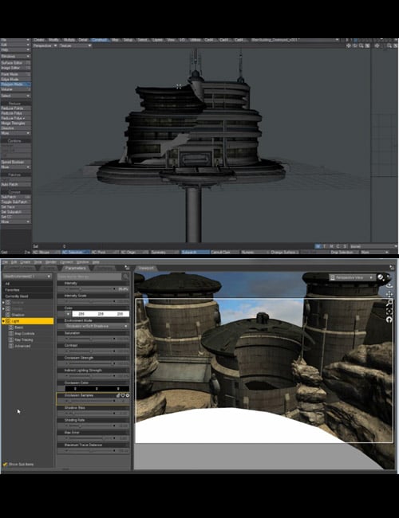
Task: Open the Surface Editor
Action: point(15,63)
